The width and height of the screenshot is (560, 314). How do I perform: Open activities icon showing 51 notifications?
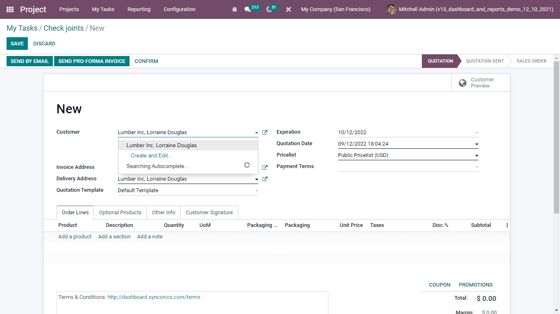pyautogui.click(x=269, y=9)
